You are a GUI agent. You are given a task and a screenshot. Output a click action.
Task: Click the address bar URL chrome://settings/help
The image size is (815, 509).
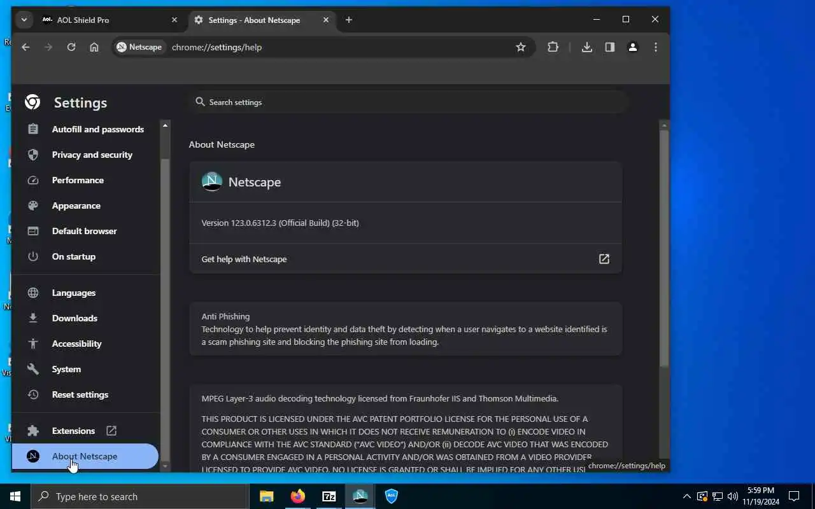(216, 47)
